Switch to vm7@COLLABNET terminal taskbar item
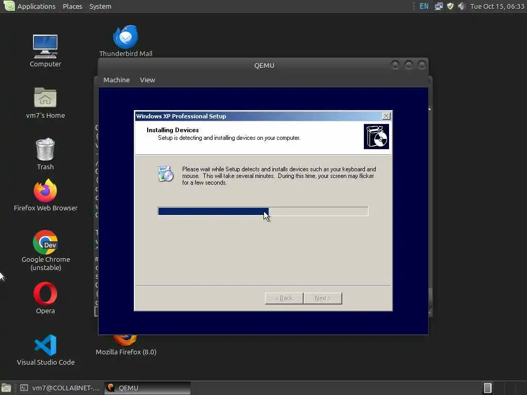The image size is (527, 395). click(x=60, y=388)
